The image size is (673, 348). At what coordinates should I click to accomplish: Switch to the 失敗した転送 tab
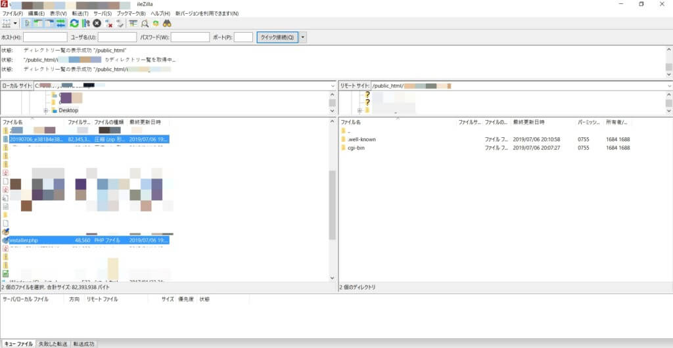[53, 343]
